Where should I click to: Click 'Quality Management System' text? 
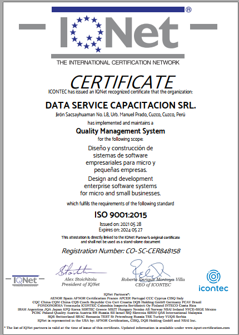121,131
